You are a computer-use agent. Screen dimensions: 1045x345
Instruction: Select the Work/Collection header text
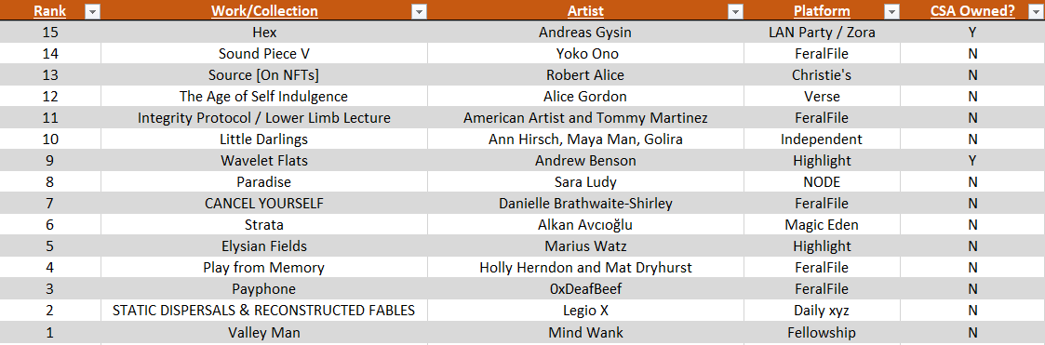tap(264, 11)
